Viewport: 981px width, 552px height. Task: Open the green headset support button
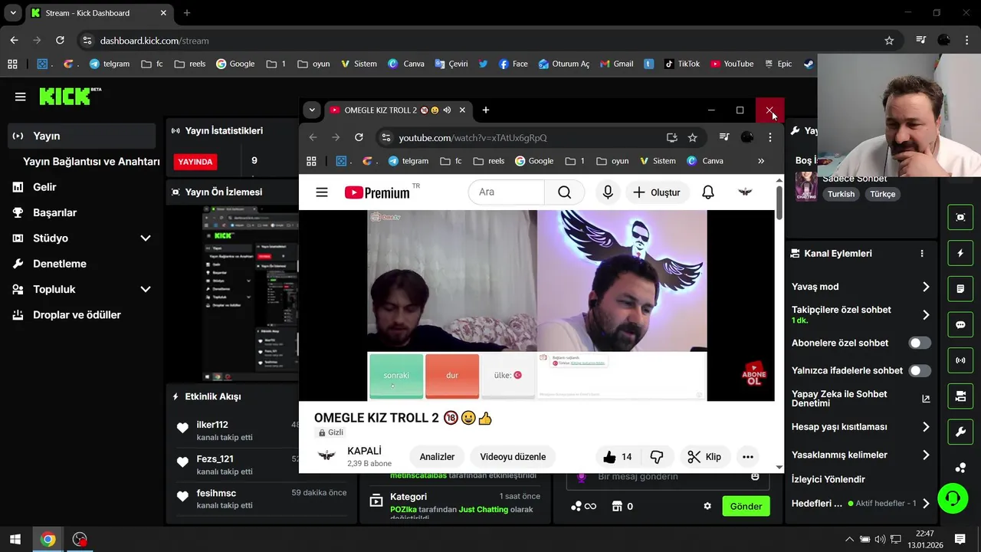[953, 499]
